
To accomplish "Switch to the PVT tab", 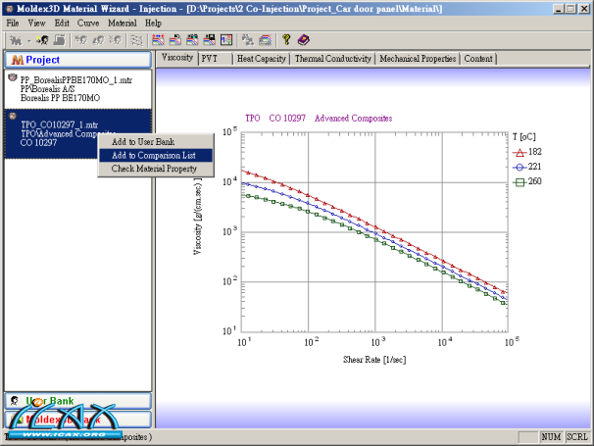I will tap(210, 59).
